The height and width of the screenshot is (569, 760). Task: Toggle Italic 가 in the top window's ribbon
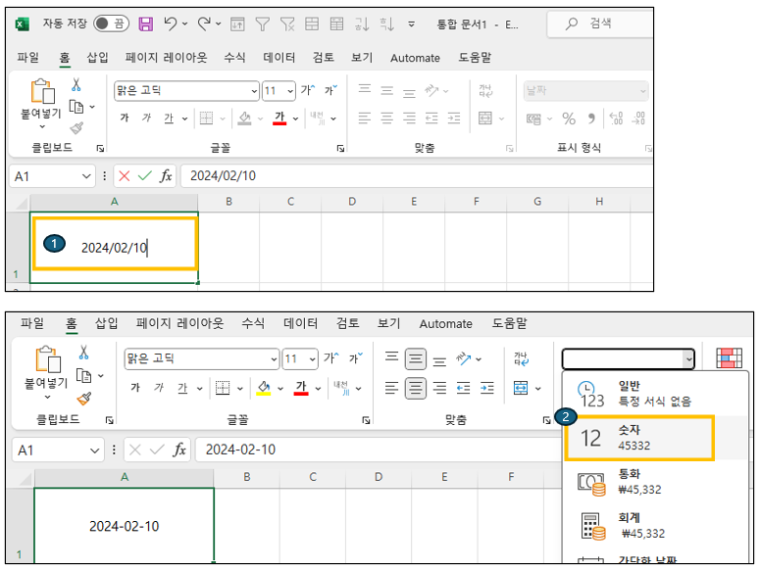[146, 118]
